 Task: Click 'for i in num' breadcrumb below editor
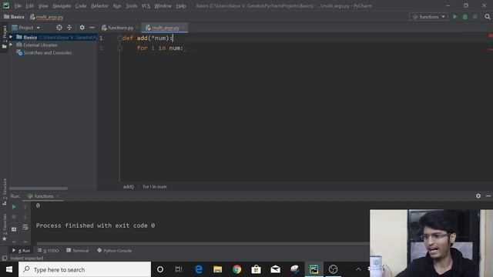[155, 186]
